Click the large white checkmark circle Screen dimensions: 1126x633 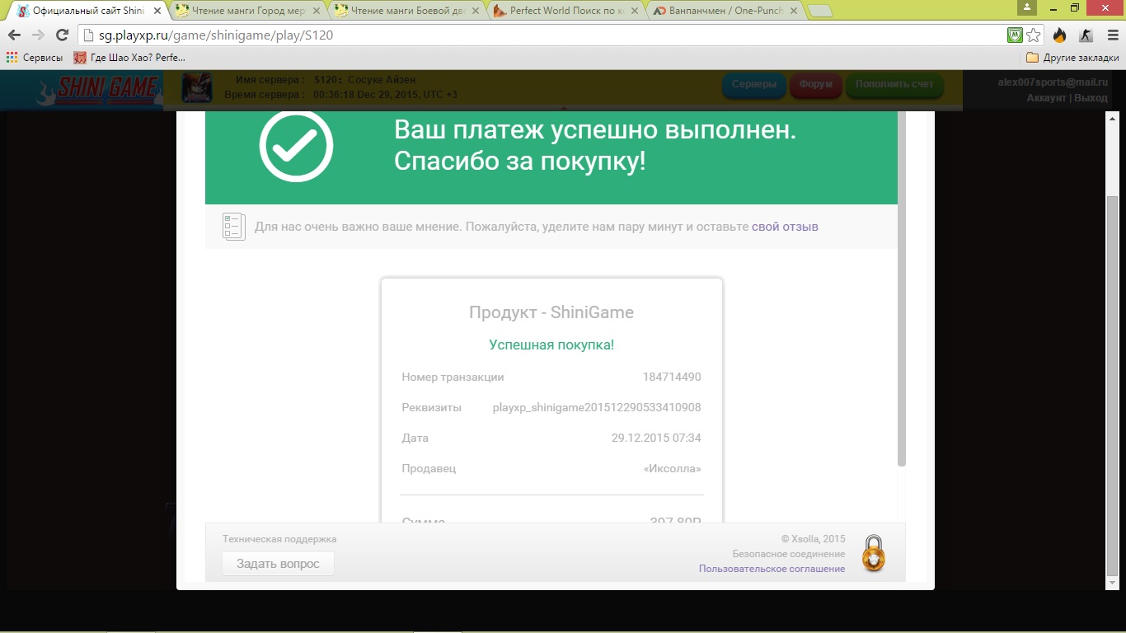(x=296, y=146)
